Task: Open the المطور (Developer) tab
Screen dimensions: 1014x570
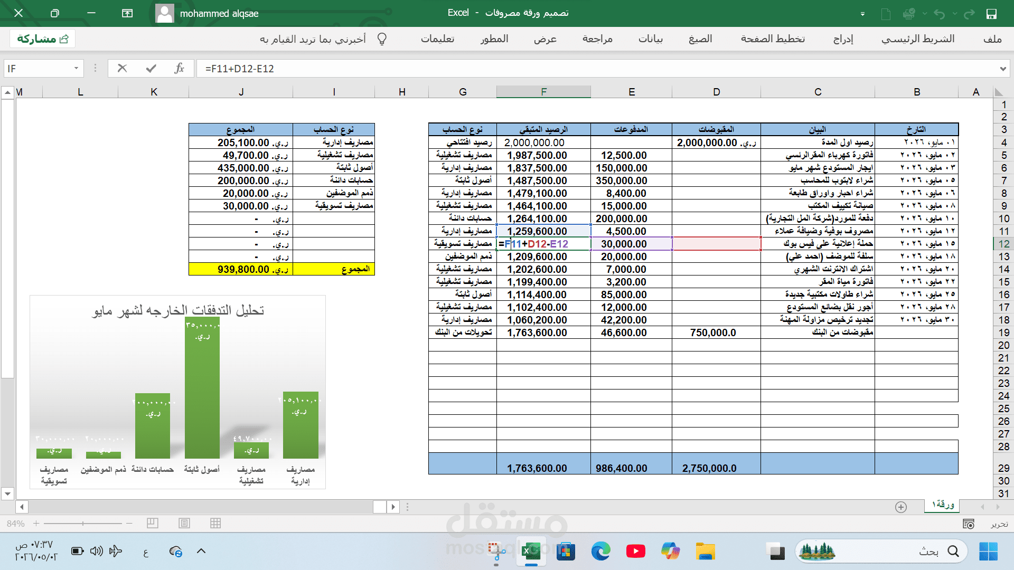Action: point(494,39)
